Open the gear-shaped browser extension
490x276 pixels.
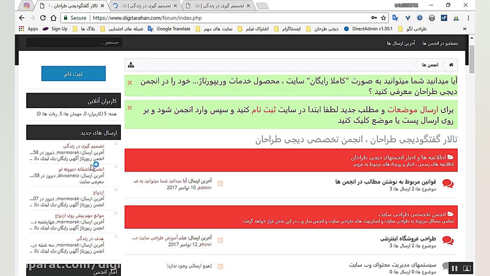[x=432, y=18]
